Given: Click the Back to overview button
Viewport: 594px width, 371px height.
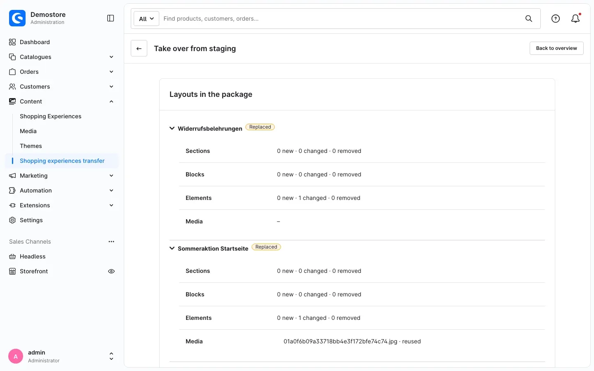Looking at the screenshot, I should 556,48.
